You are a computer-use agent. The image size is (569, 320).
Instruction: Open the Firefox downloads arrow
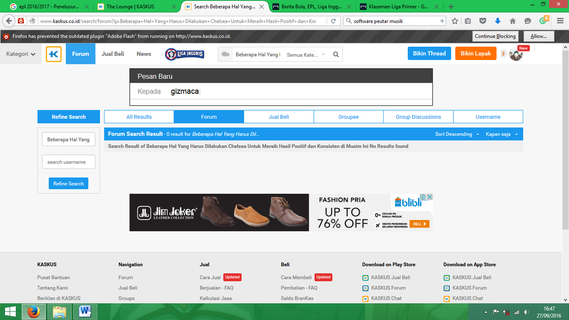(498, 21)
